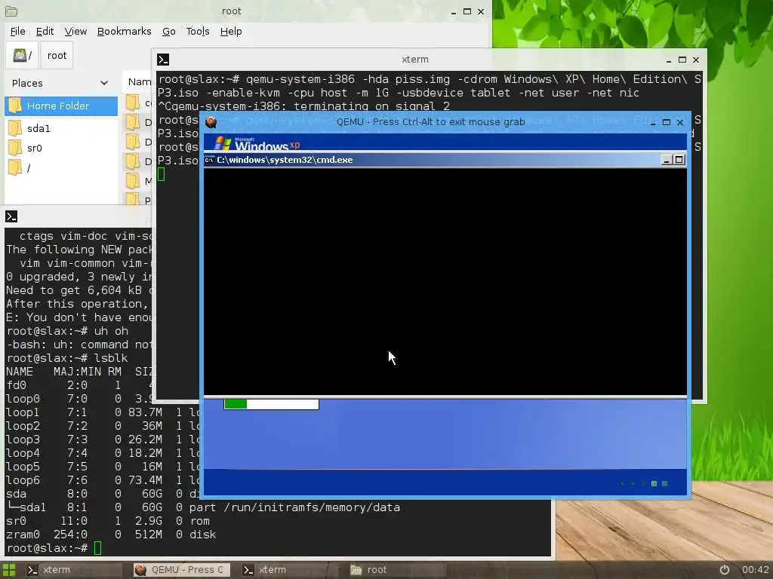This screenshot has width=773, height=579.
Task: Open the Help menu in file manager
Action: (x=231, y=32)
